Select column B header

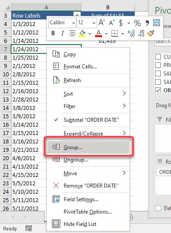108,7
